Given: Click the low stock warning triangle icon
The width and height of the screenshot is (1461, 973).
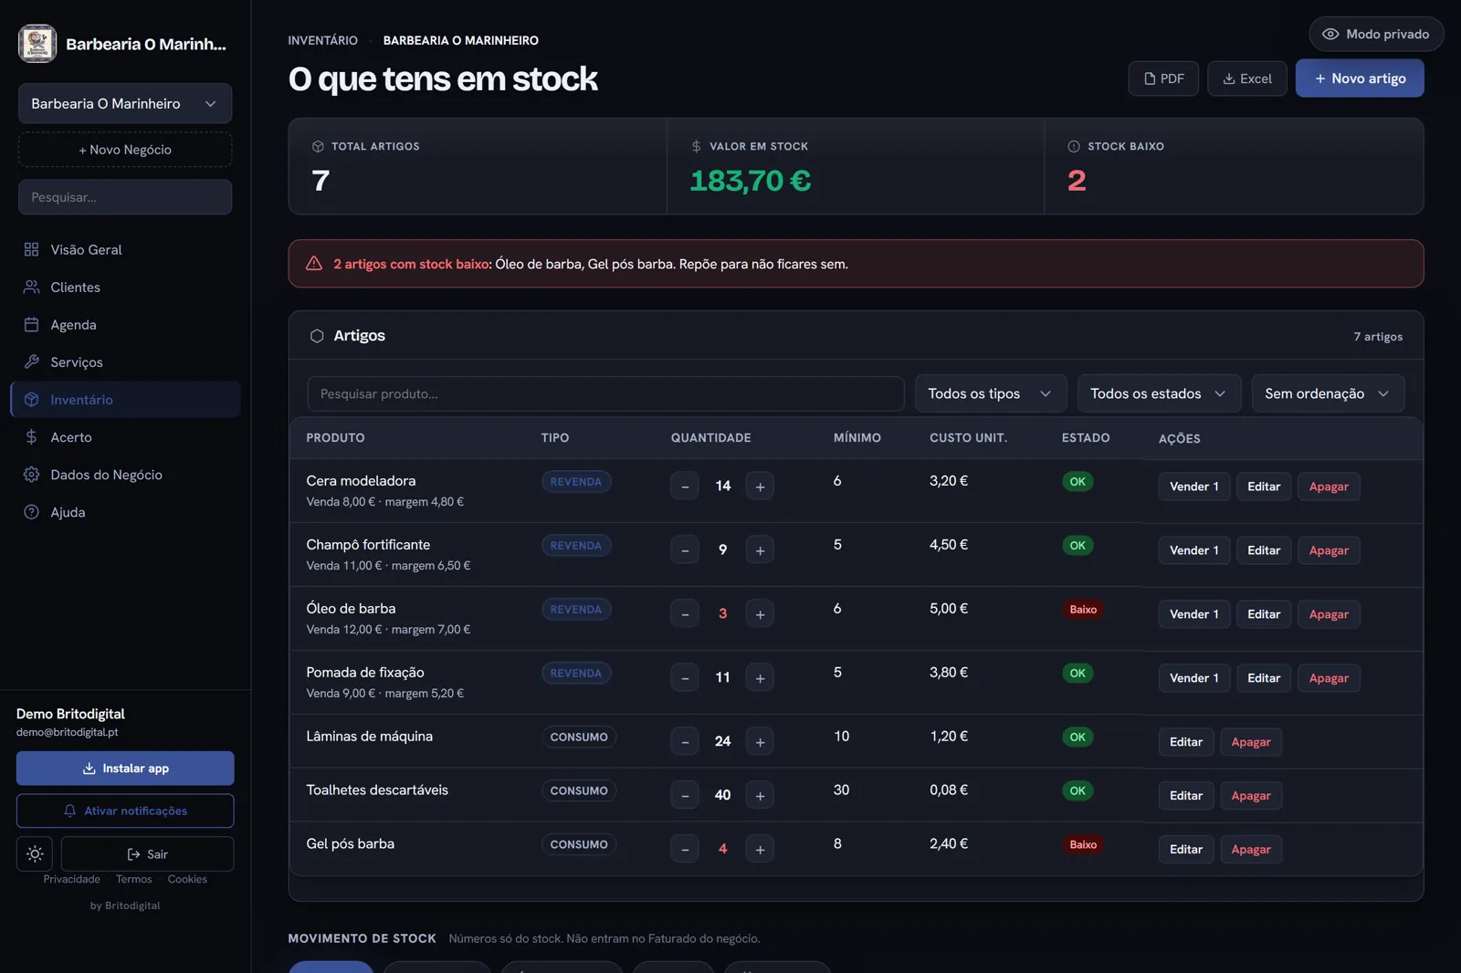Looking at the screenshot, I should [x=314, y=264].
